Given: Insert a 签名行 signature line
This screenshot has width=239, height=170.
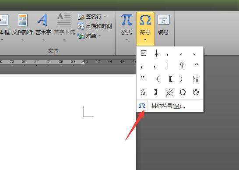Looking at the screenshot, I should pyautogui.click(x=90, y=17).
